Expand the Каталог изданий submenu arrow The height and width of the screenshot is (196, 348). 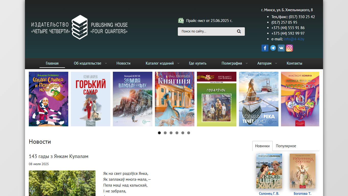(178, 63)
